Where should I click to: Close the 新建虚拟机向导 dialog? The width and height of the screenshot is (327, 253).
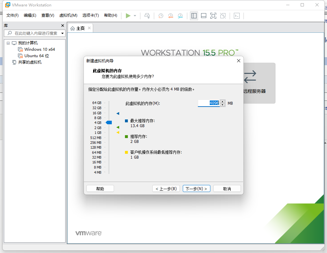pyautogui.click(x=239, y=61)
